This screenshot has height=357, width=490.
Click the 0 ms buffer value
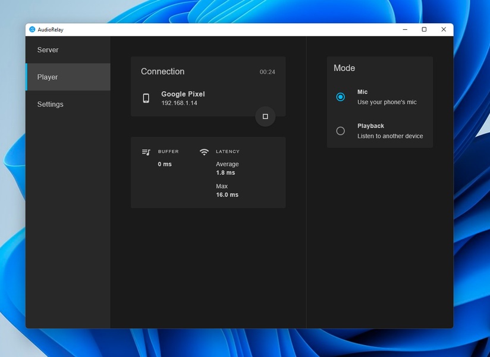pyautogui.click(x=165, y=164)
